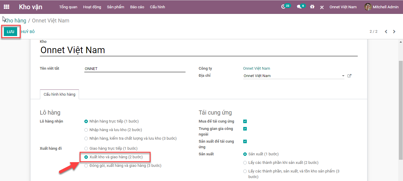This screenshot has width=403, height=181.
Task: Open the apps grid menu icon
Action: click(6, 7)
